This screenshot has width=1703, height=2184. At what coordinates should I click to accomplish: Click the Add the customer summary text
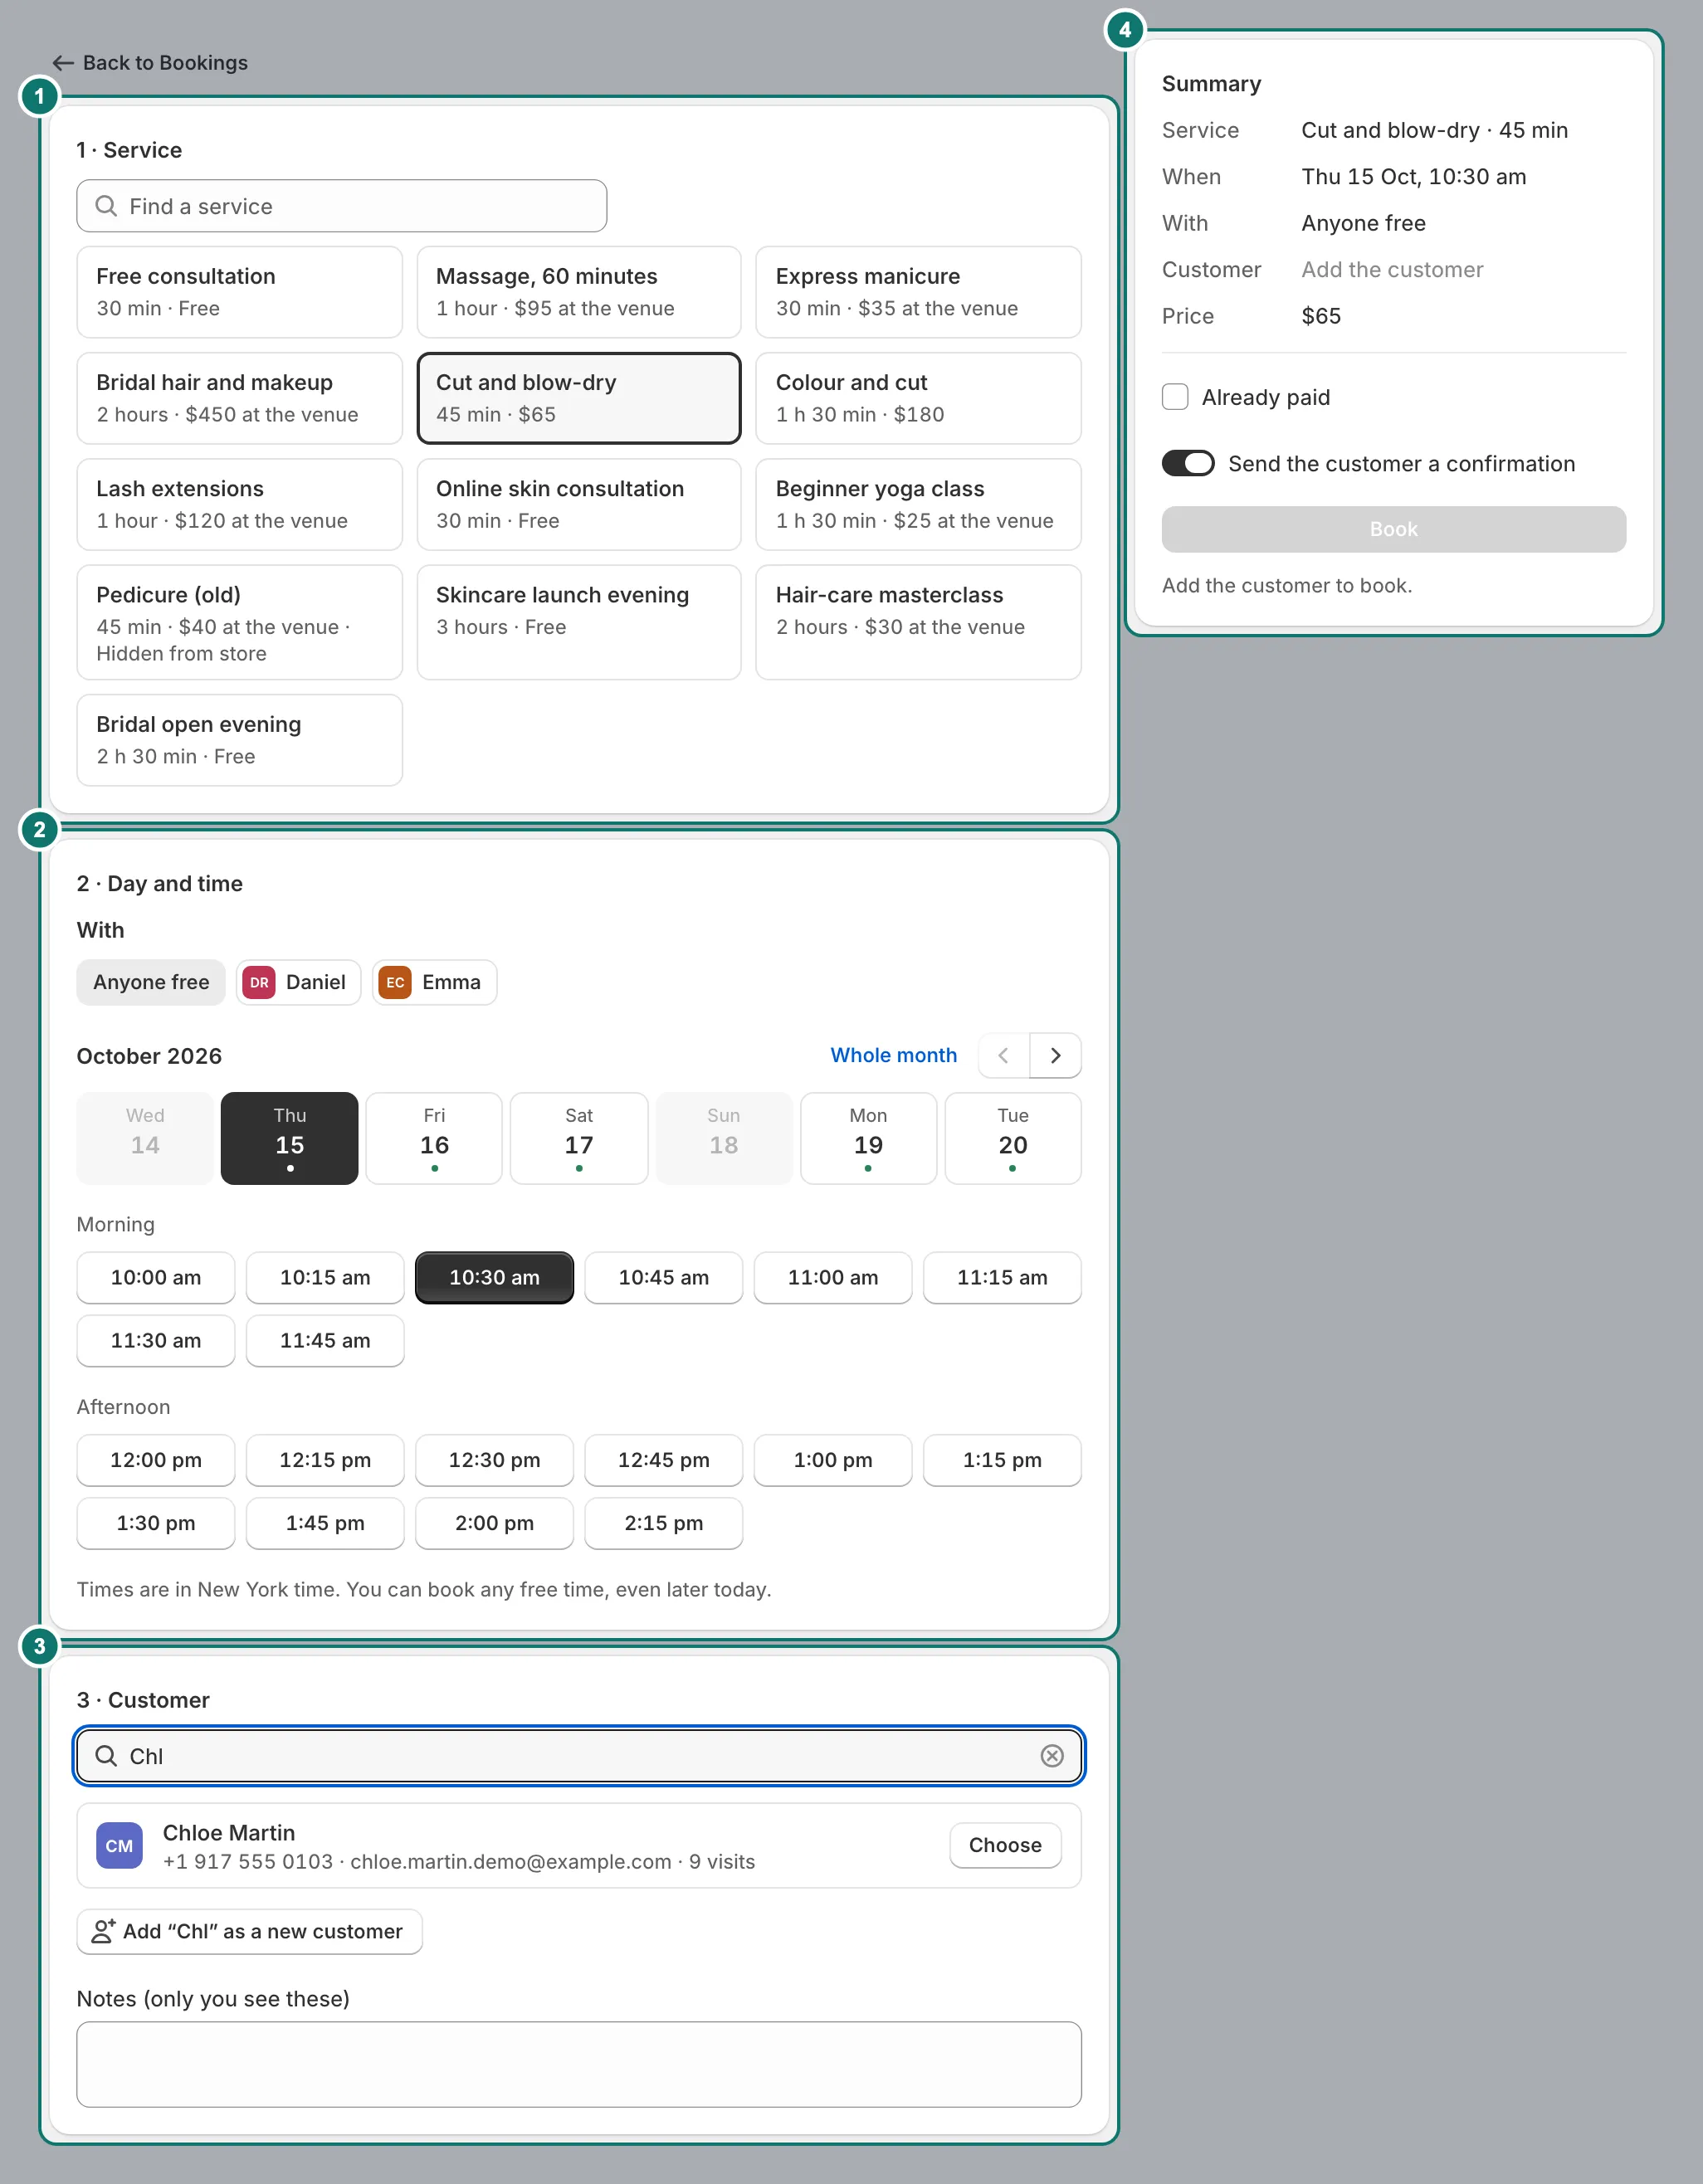coord(1392,270)
